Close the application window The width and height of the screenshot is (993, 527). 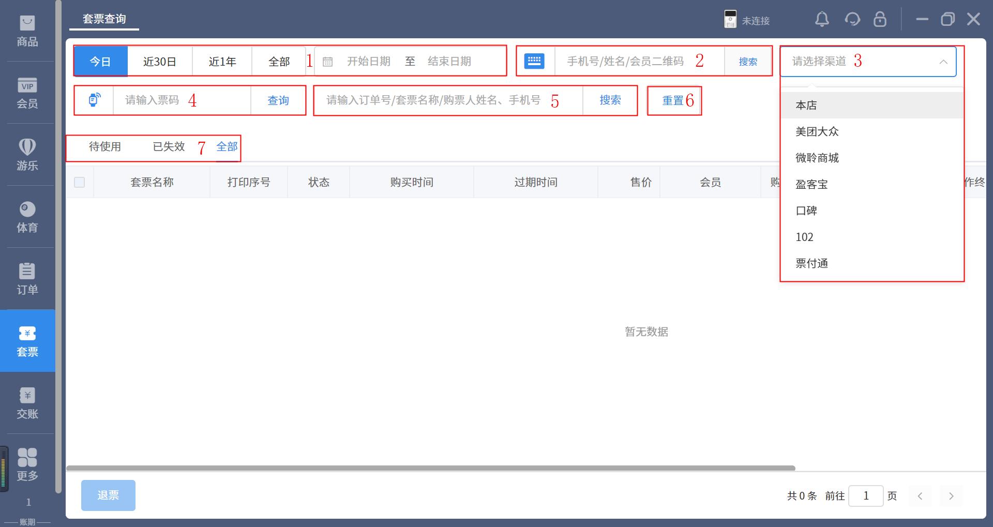[x=973, y=19]
